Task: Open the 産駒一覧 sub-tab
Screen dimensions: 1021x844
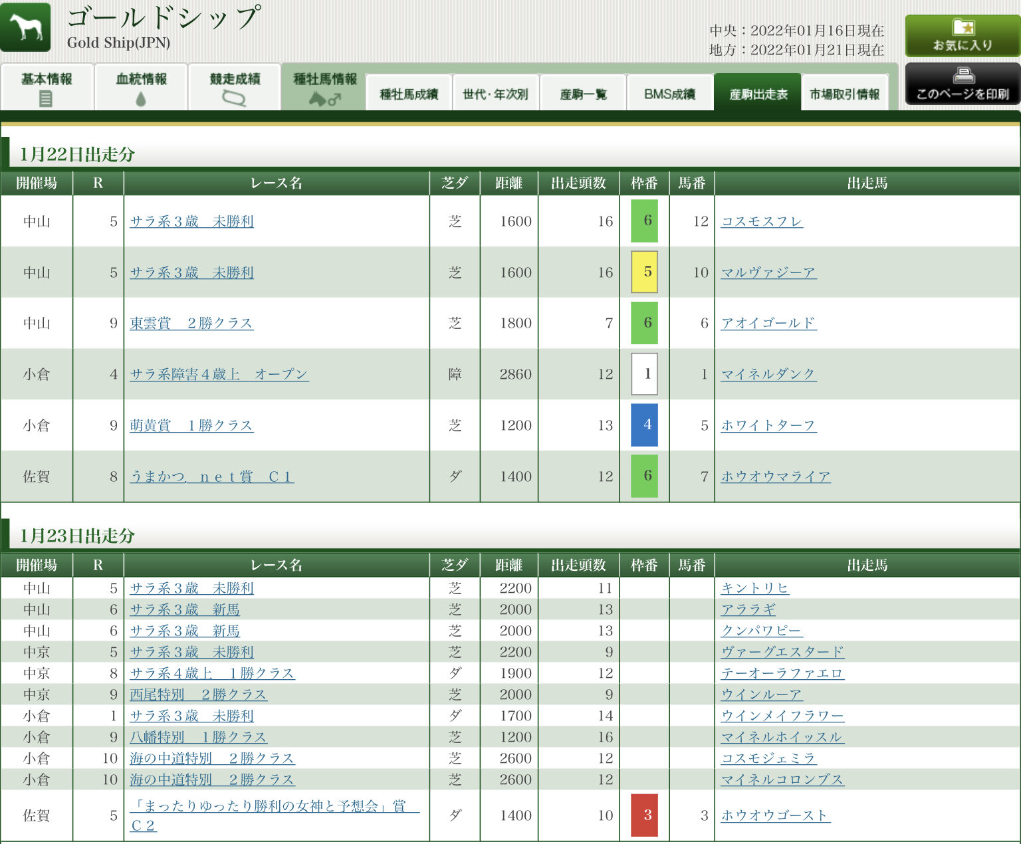Action: 583,92
